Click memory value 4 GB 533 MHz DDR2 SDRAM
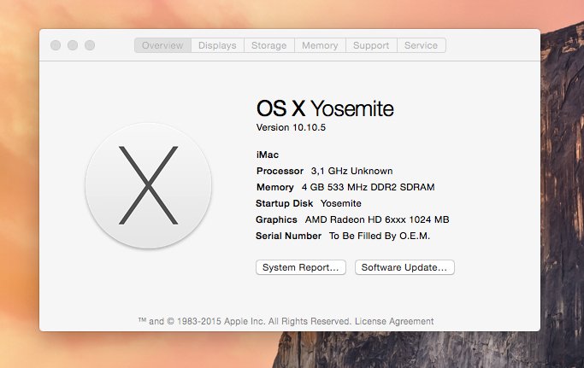This screenshot has width=584, height=368. [x=368, y=187]
